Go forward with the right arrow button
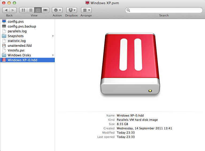 [x=13, y=10]
